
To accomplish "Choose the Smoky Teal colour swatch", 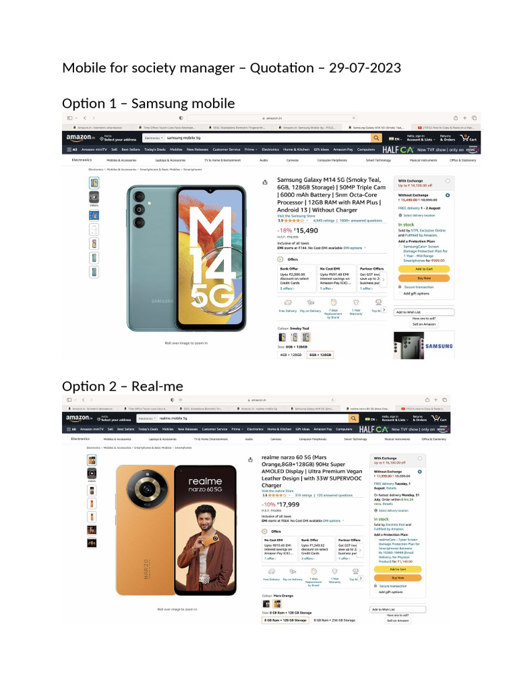I will coord(306,337).
